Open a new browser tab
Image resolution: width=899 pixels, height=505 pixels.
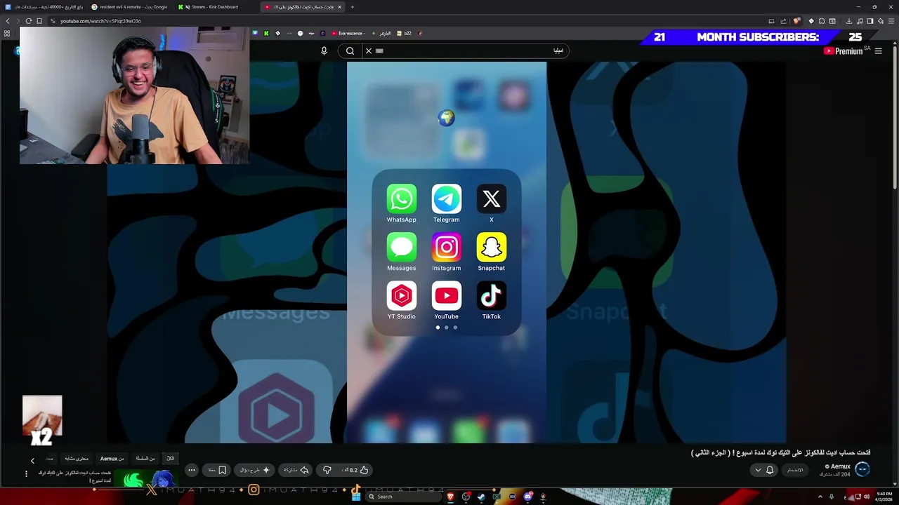(x=353, y=7)
